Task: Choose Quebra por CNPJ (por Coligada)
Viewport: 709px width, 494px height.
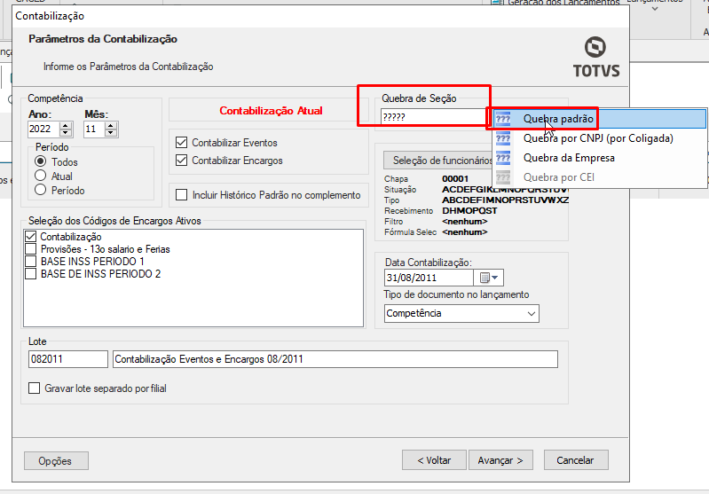Action: pos(600,138)
